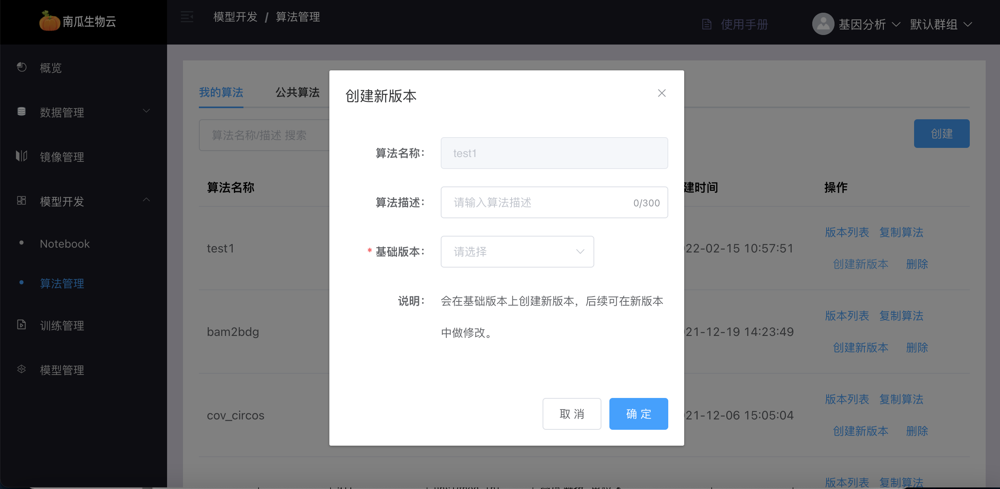Click 复制算法 for bam2bdg

pos(901,316)
